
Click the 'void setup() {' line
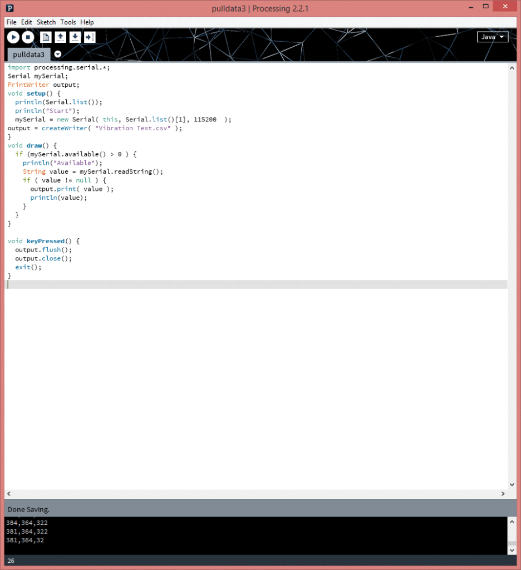point(34,94)
